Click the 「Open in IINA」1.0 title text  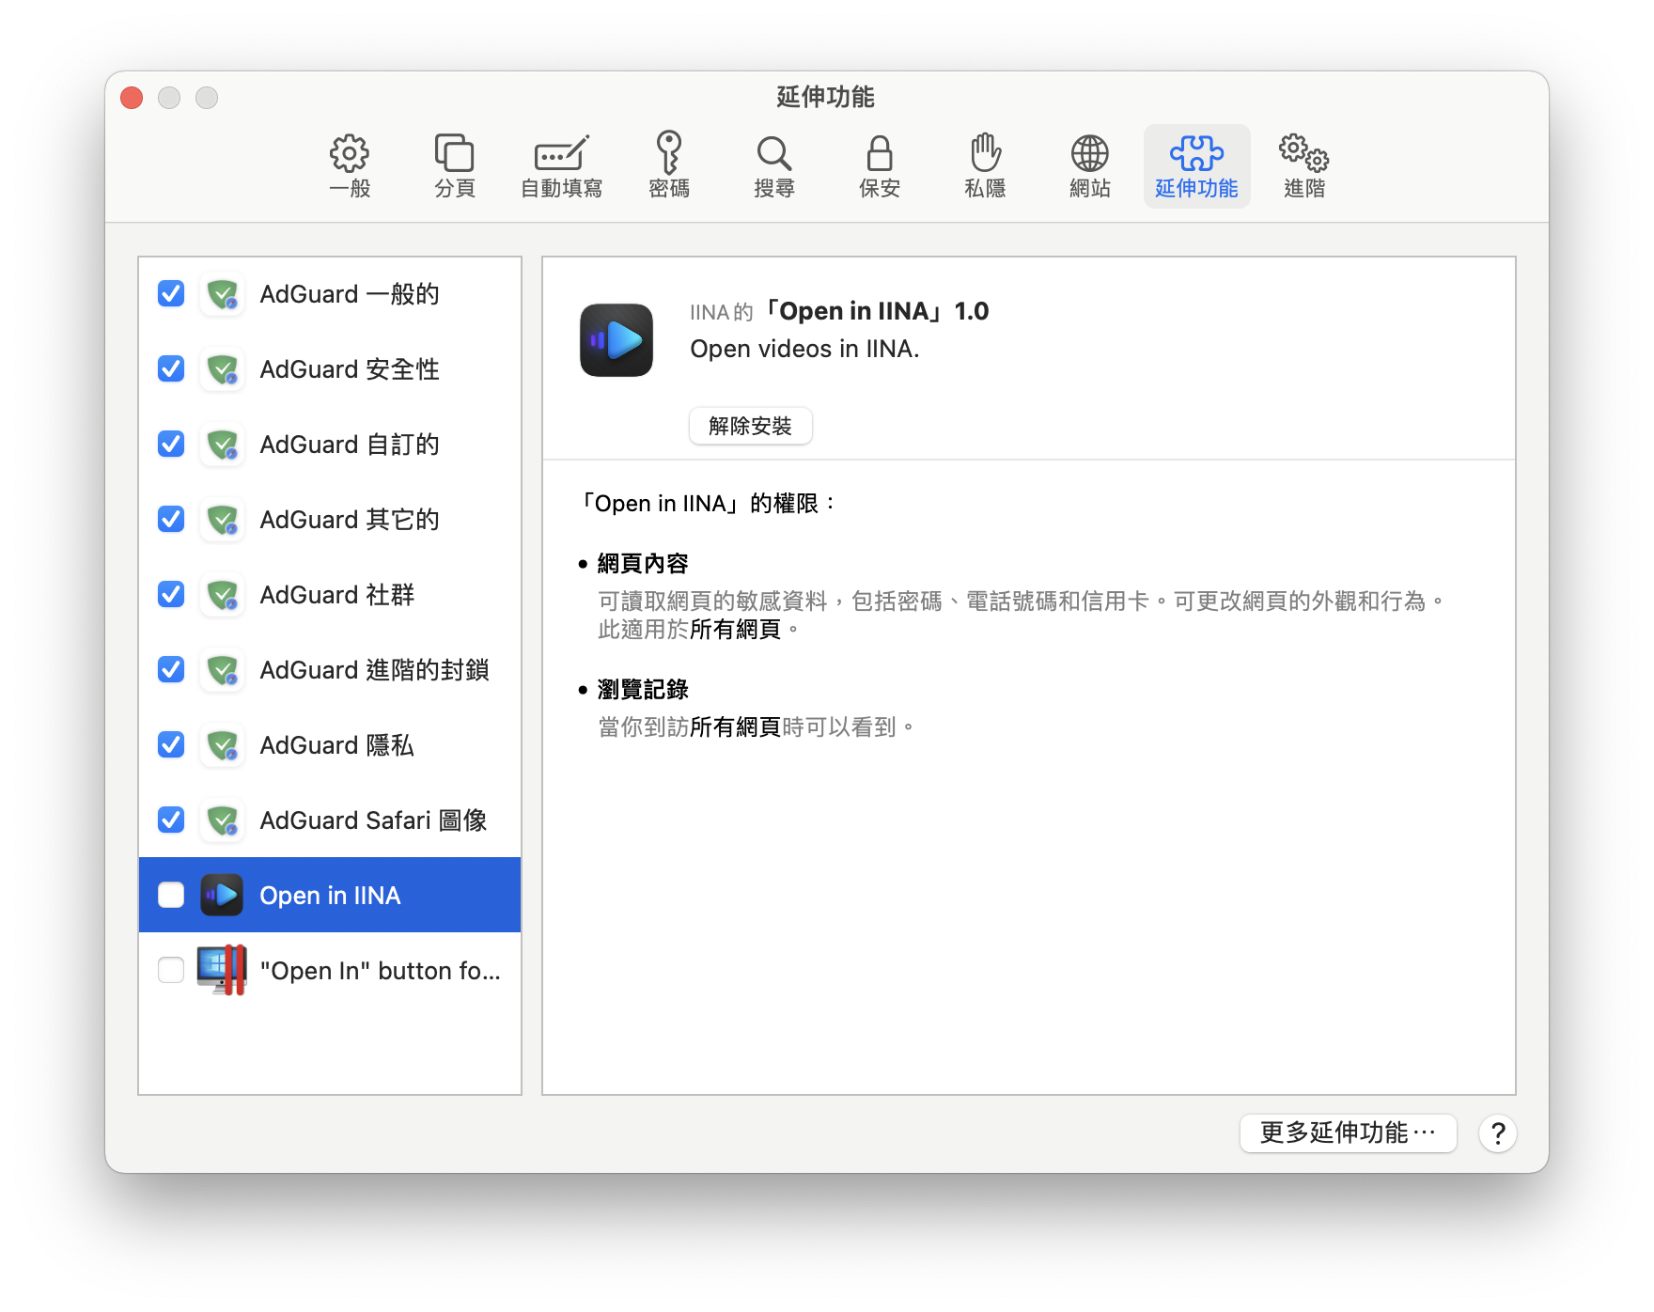pyautogui.click(x=875, y=311)
